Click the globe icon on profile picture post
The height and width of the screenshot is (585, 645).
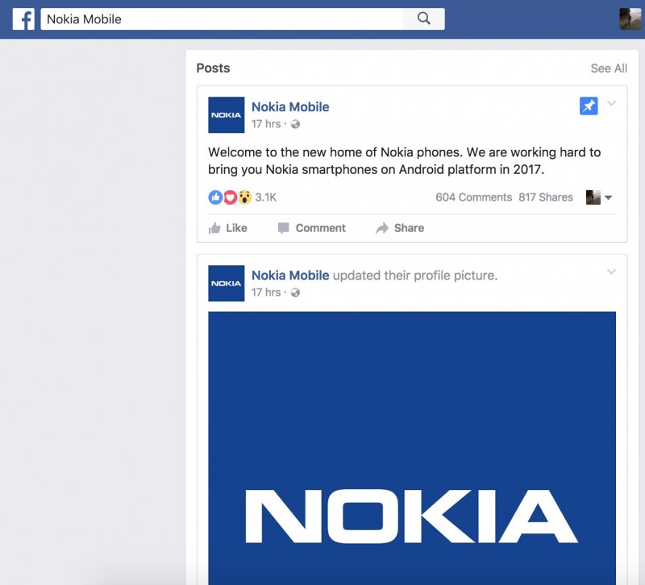tap(296, 292)
